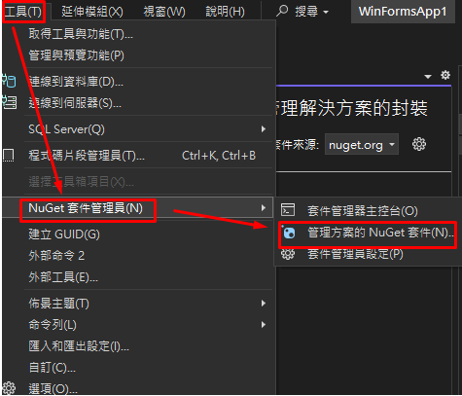Open the 延伸模組(X) menu
This screenshot has width=462, height=396.
tap(92, 12)
